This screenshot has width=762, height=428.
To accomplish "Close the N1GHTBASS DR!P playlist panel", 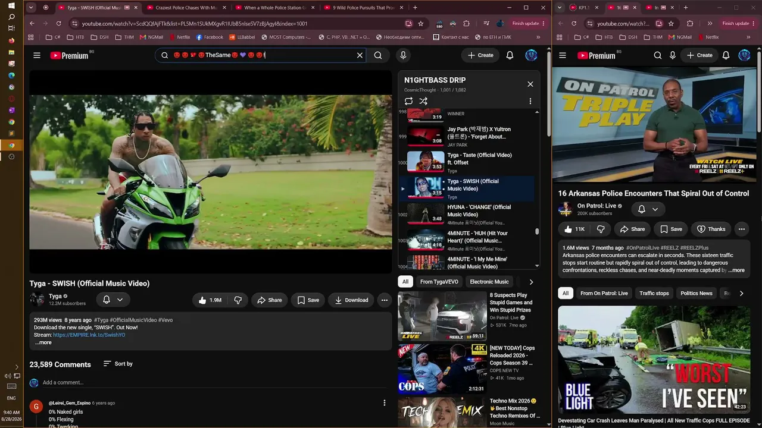I will click(530, 84).
